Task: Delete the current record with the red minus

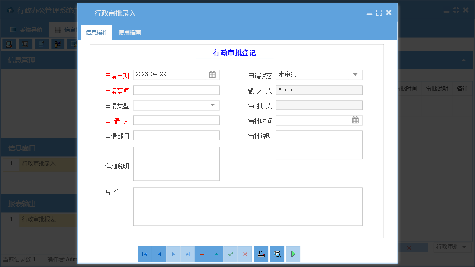Action: (202, 254)
